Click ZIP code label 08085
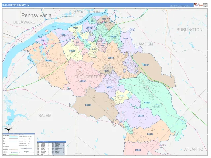Screen dimensions: 211x158 pyautogui.click(x=49, y=61)
